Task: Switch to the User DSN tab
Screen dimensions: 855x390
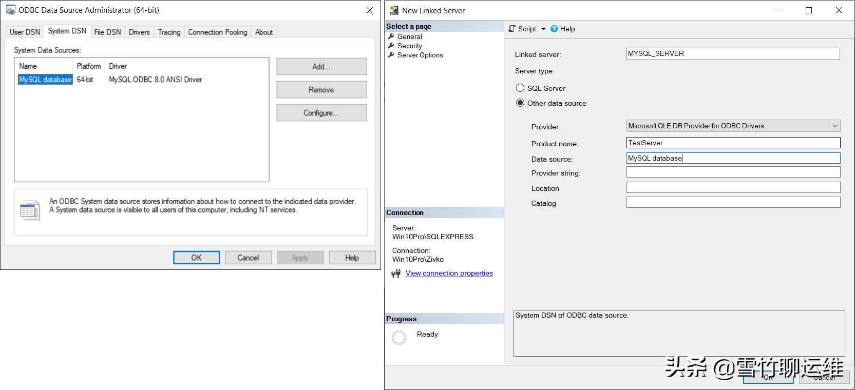Action: [25, 32]
